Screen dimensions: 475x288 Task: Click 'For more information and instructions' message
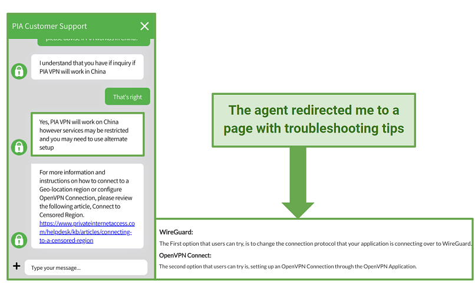(87, 206)
